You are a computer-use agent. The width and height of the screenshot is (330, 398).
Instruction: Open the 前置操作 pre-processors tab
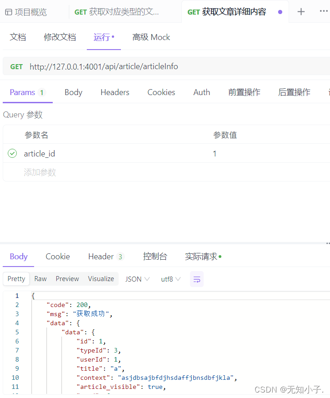pos(244,92)
